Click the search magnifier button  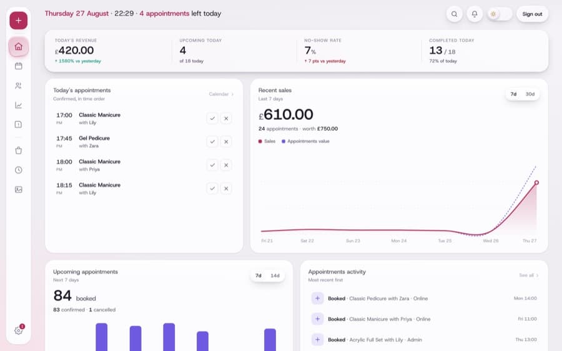tap(455, 14)
